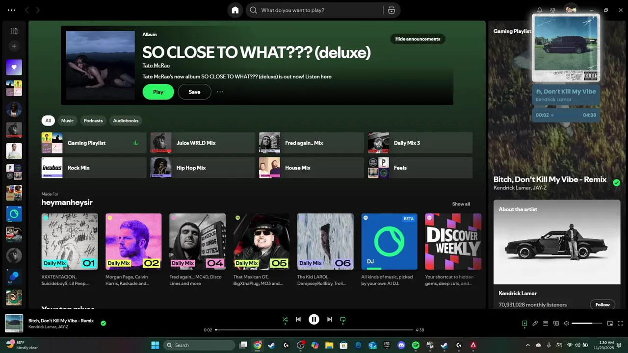Open the Juice WRLD Mix tile
The width and height of the screenshot is (628, 353).
pyautogui.click(x=203, y=143)
